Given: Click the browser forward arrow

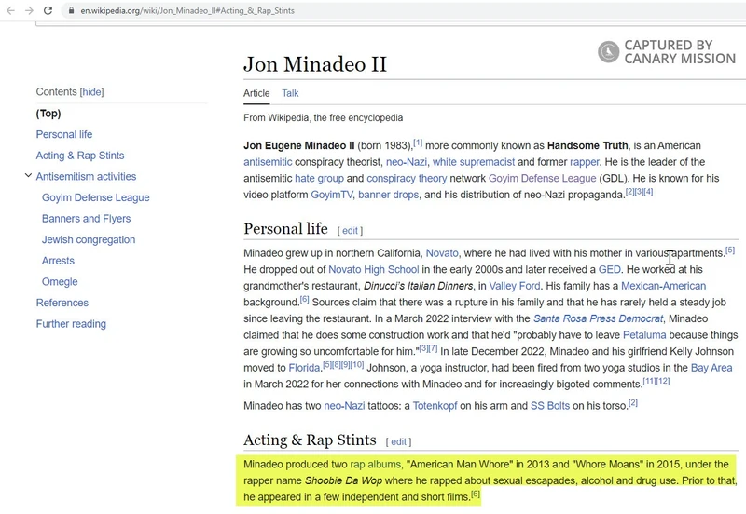Looking at the screenshot, I should coord(29,10).
